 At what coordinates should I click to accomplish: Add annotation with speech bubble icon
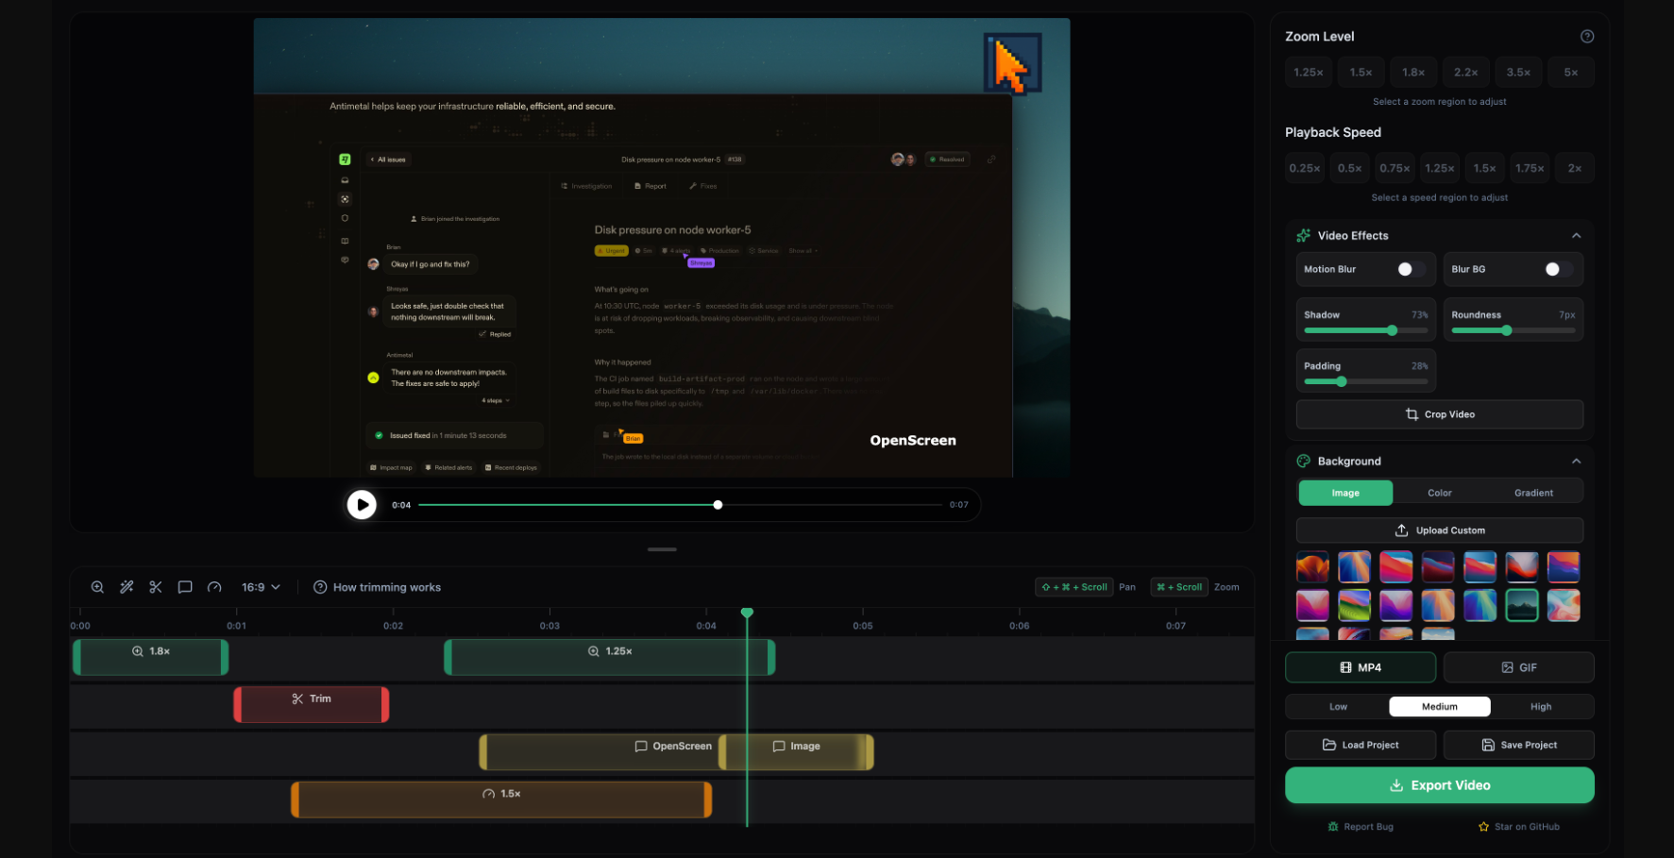[185, 587]
